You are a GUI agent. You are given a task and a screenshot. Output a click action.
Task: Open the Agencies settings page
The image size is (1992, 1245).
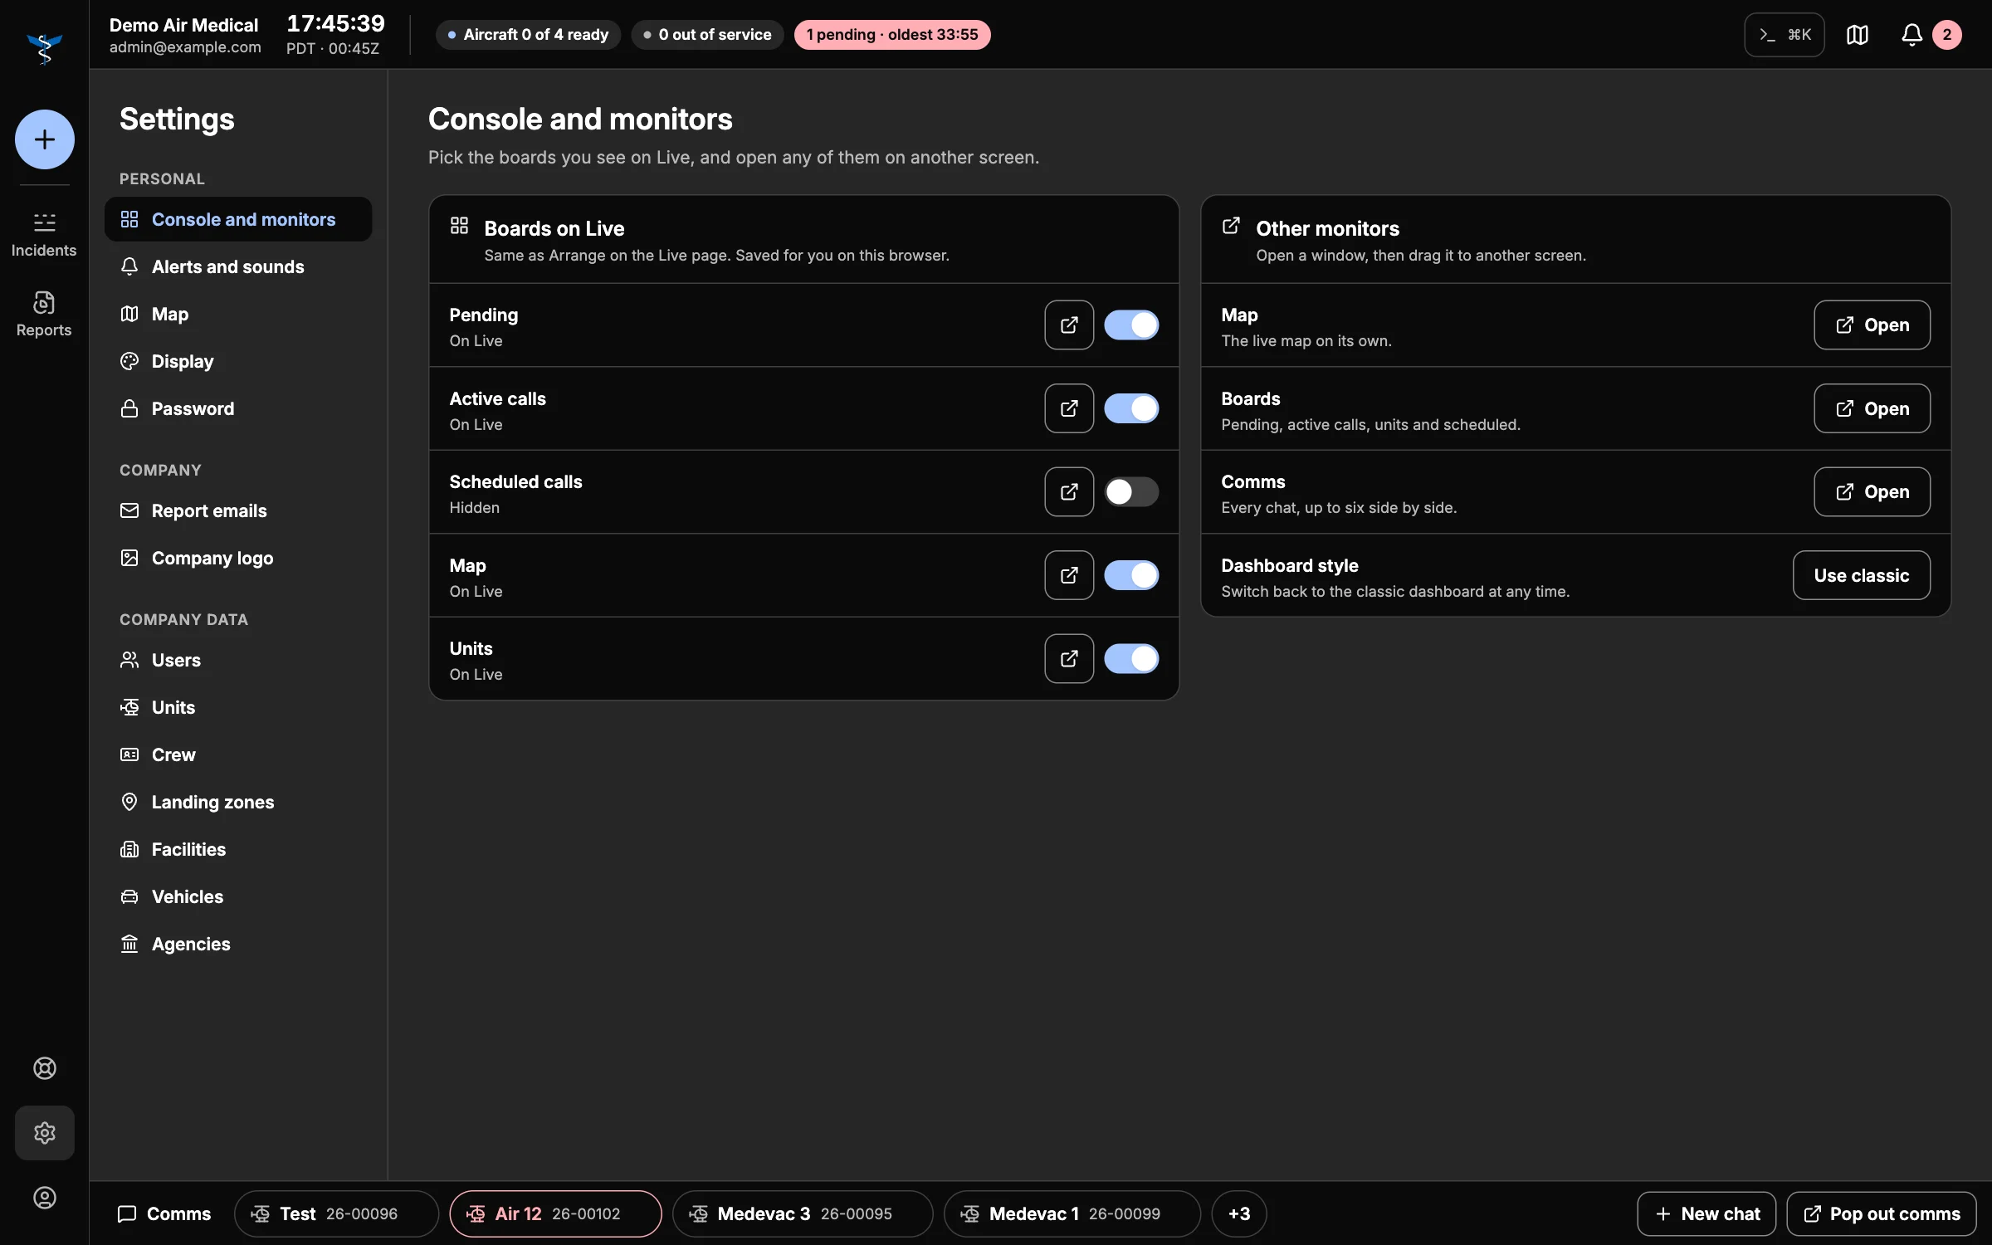pyautogui.click(x=238, y=944)
